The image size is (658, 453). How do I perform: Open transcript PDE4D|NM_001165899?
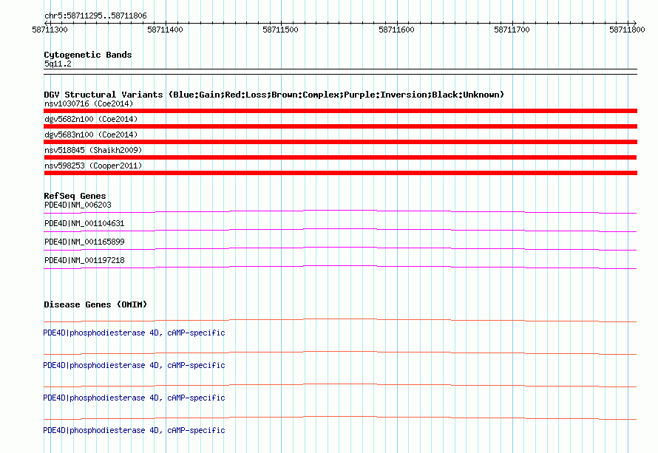84,242
